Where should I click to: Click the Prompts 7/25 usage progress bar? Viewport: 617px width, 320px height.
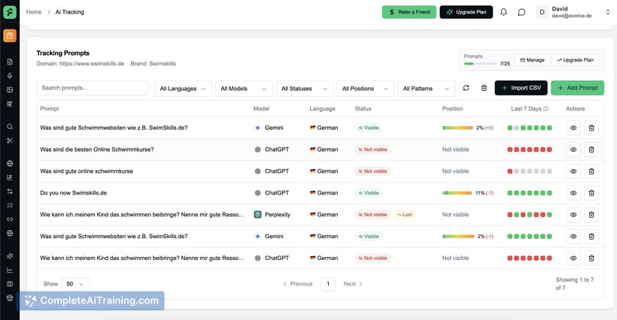pyautogui.click(x=480, y=64)
